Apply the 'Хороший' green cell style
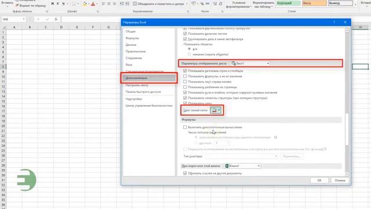Image resolution: width=371 pixels, height=209 pixels. 289,3
